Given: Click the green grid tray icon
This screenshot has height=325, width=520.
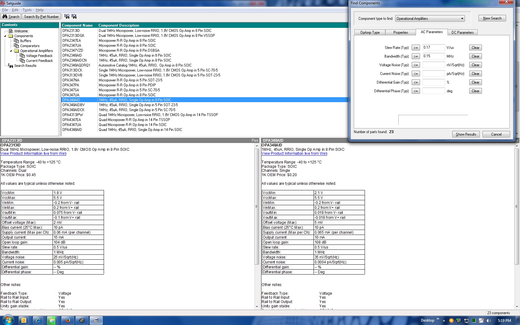Looking at the screenshot, I should (474, 321).
